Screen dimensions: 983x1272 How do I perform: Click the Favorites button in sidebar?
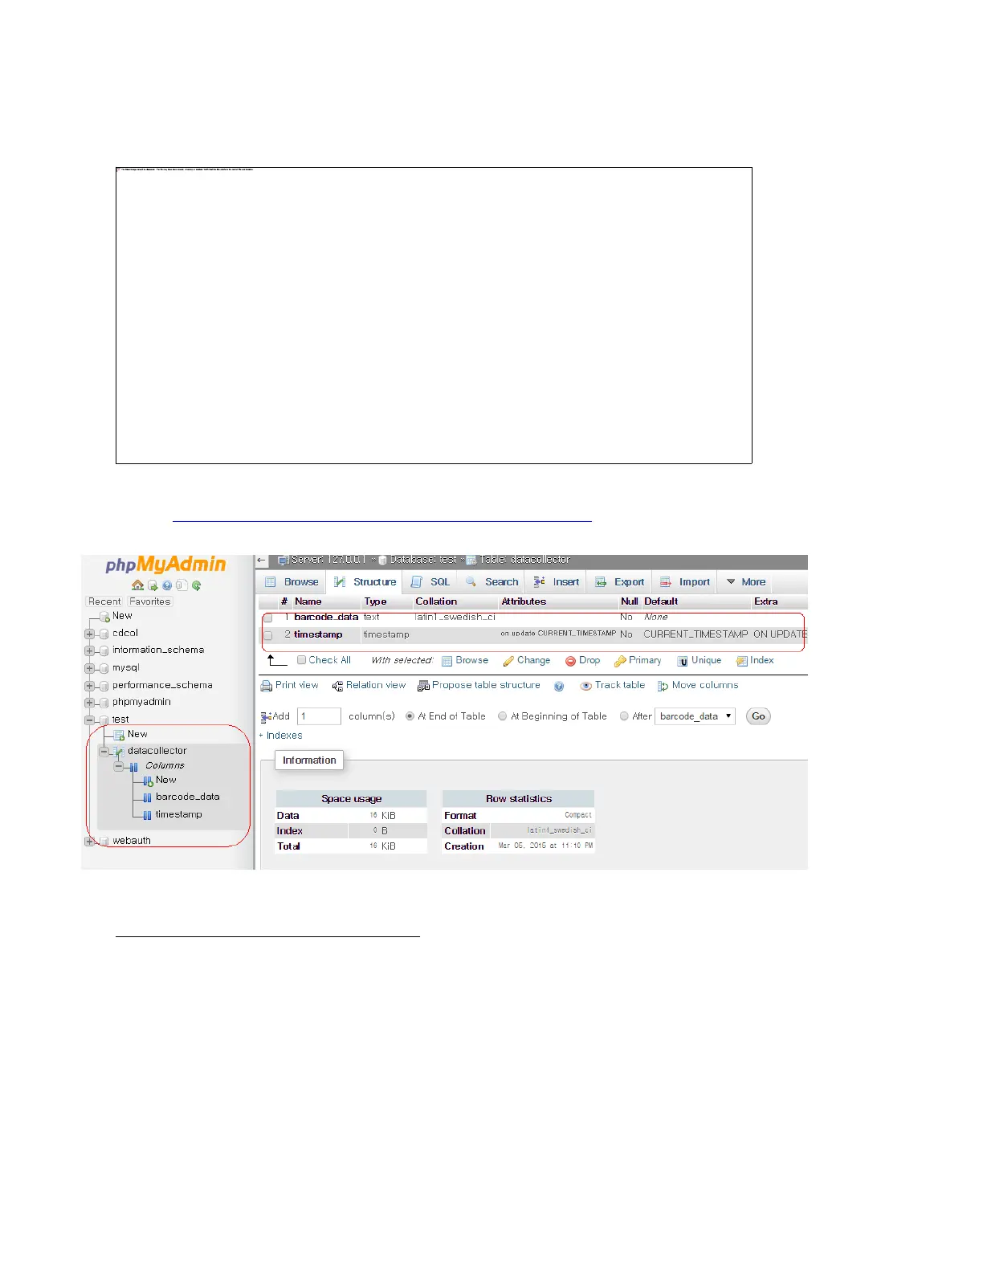(150, 601)
